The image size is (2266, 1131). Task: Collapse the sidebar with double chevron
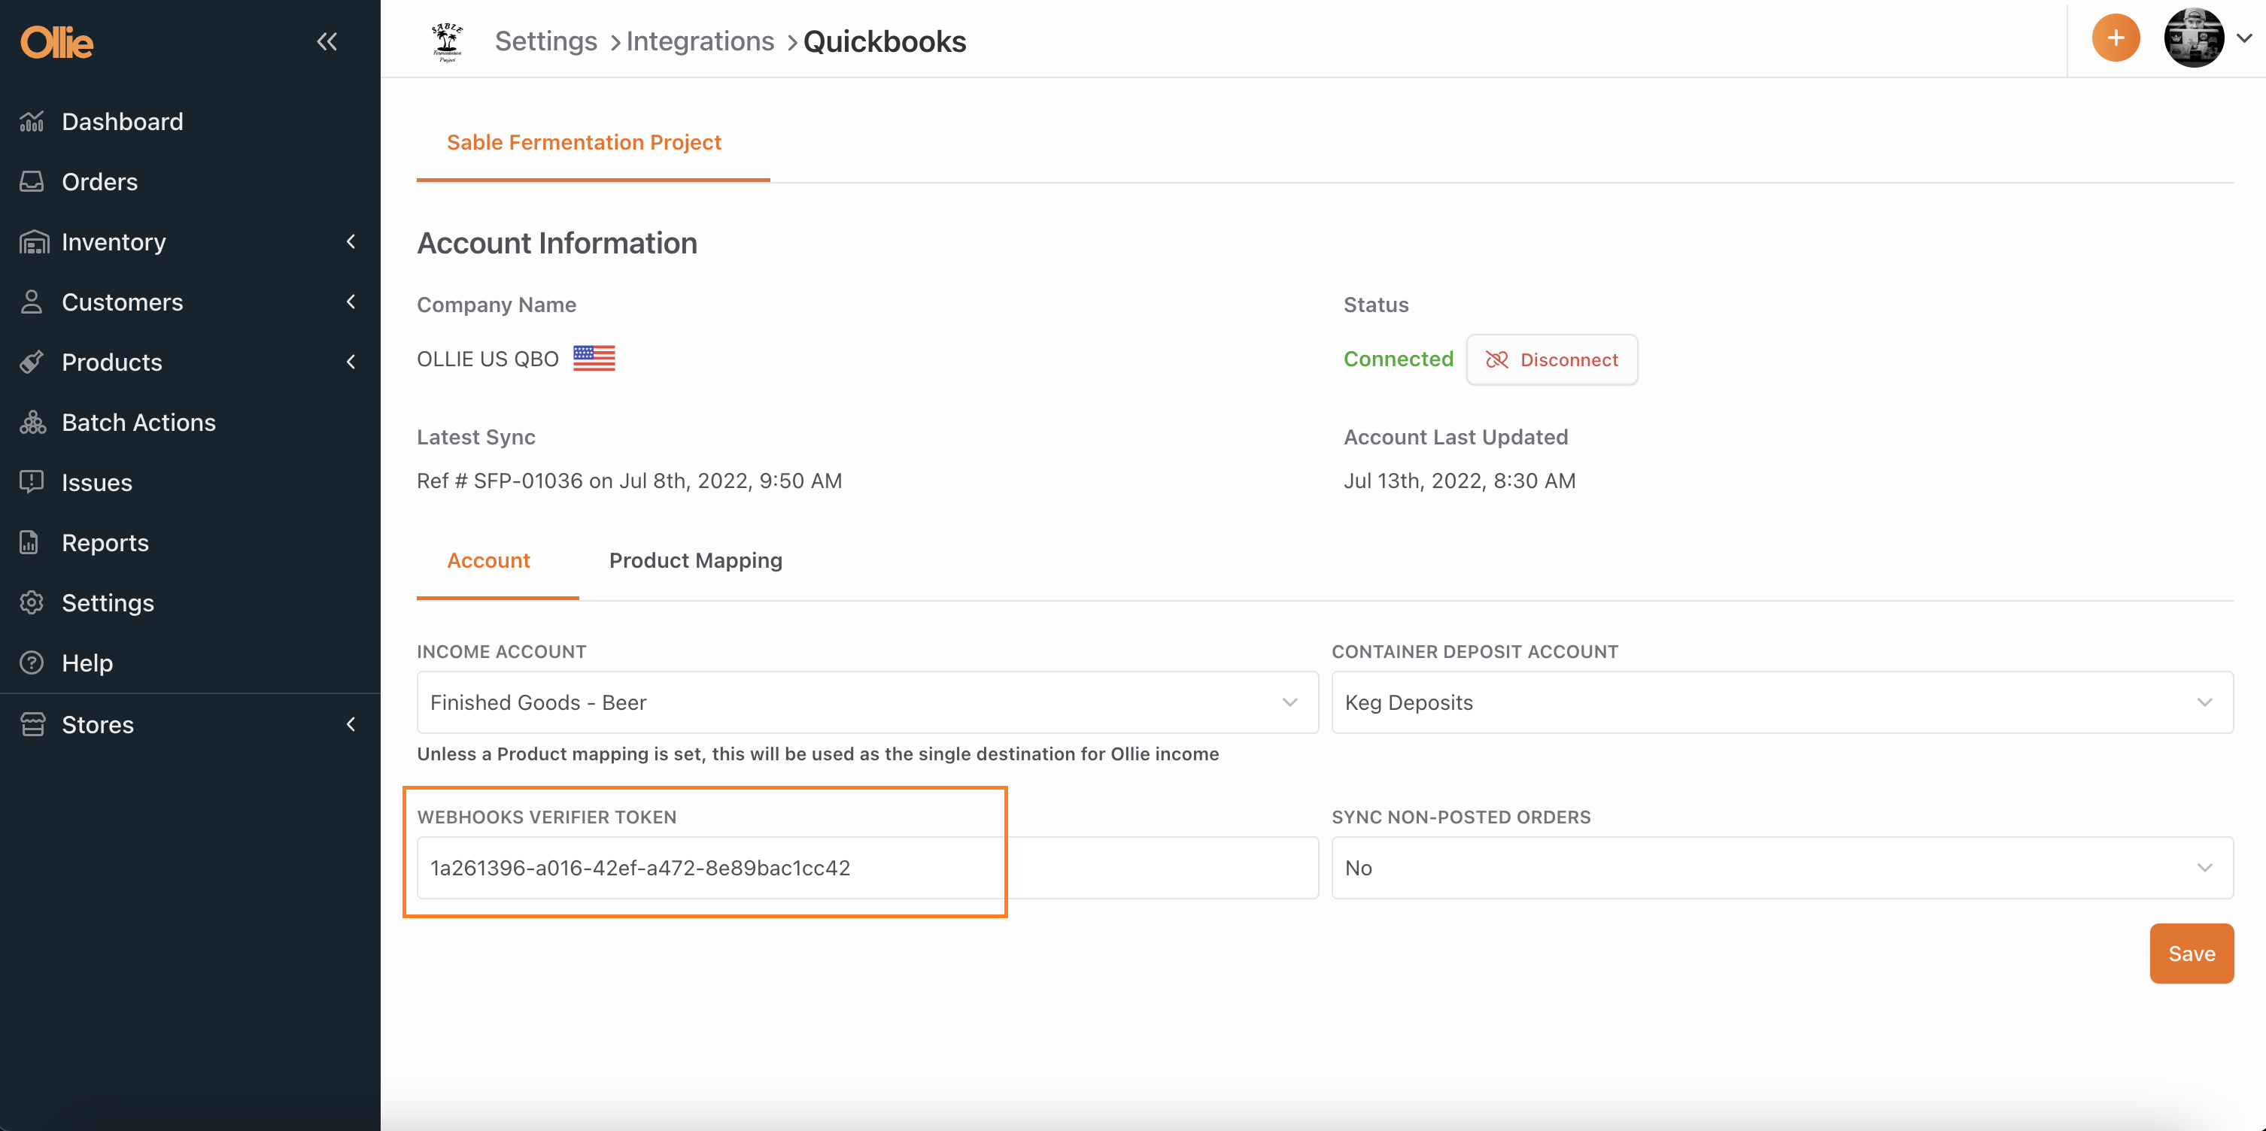pyautogui.click(x=327, y=41)
